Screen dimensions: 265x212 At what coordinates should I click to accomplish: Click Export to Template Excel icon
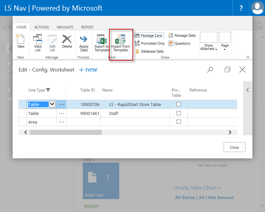(x=101, y=42)
